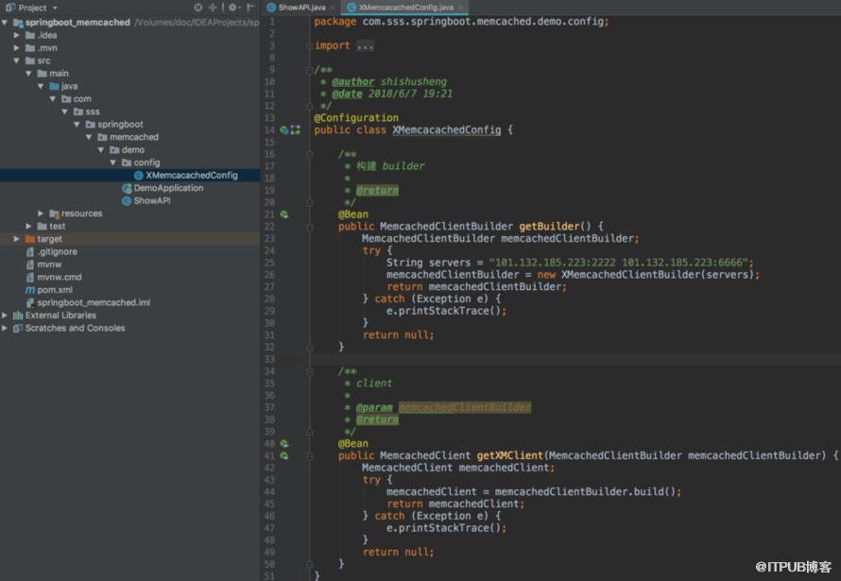
Task: Select the XMemcacachedConfig.java editor tab
Action: 405,8
